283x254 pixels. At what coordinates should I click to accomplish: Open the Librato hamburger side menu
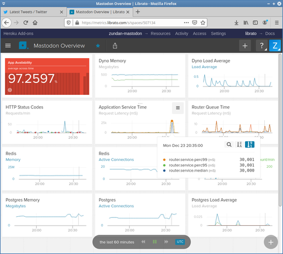click(x=8, y=46)
